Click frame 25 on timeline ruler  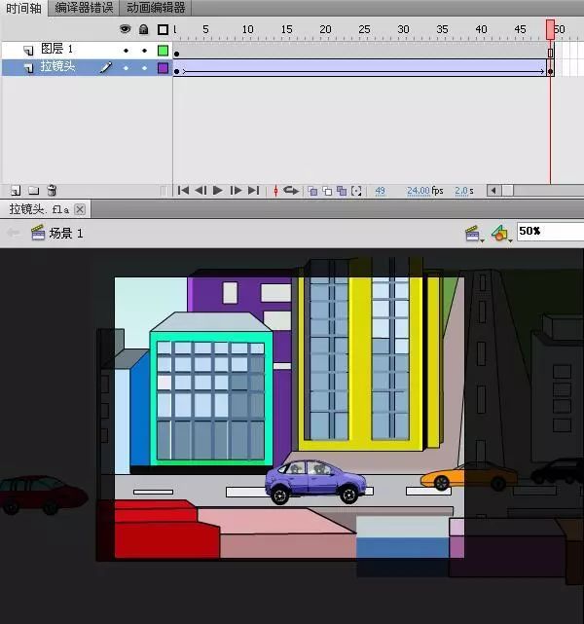(364, 29)
